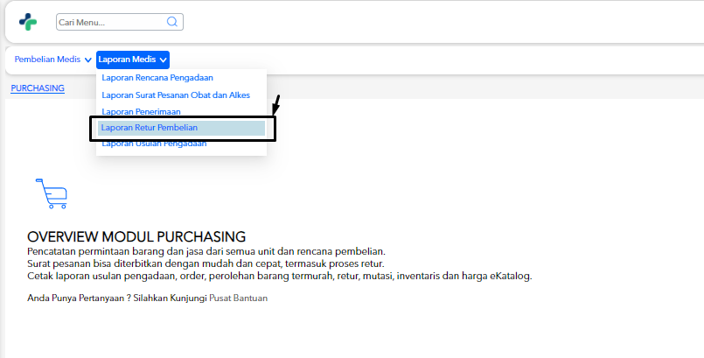Go to PURCHASING breadcrumb link
704x358 pixels.
[x=38, y=88]
